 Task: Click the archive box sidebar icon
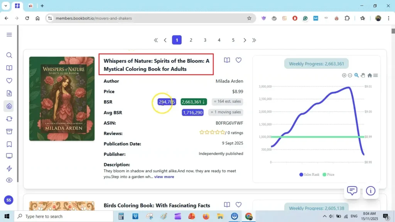(9, 131)
